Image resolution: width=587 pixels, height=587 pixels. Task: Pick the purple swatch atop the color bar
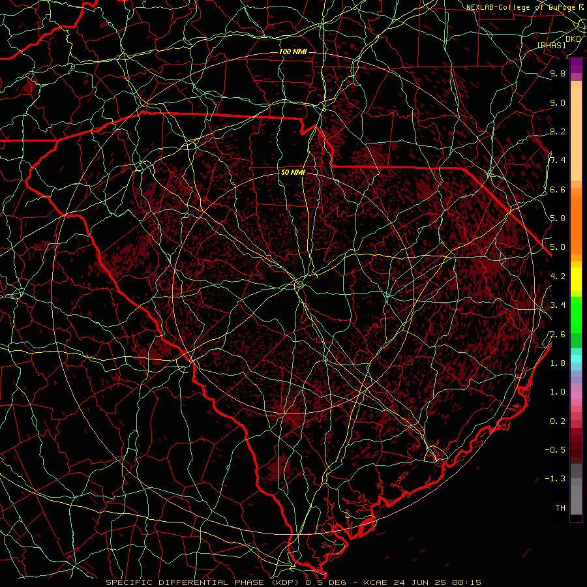pos(576,65)
